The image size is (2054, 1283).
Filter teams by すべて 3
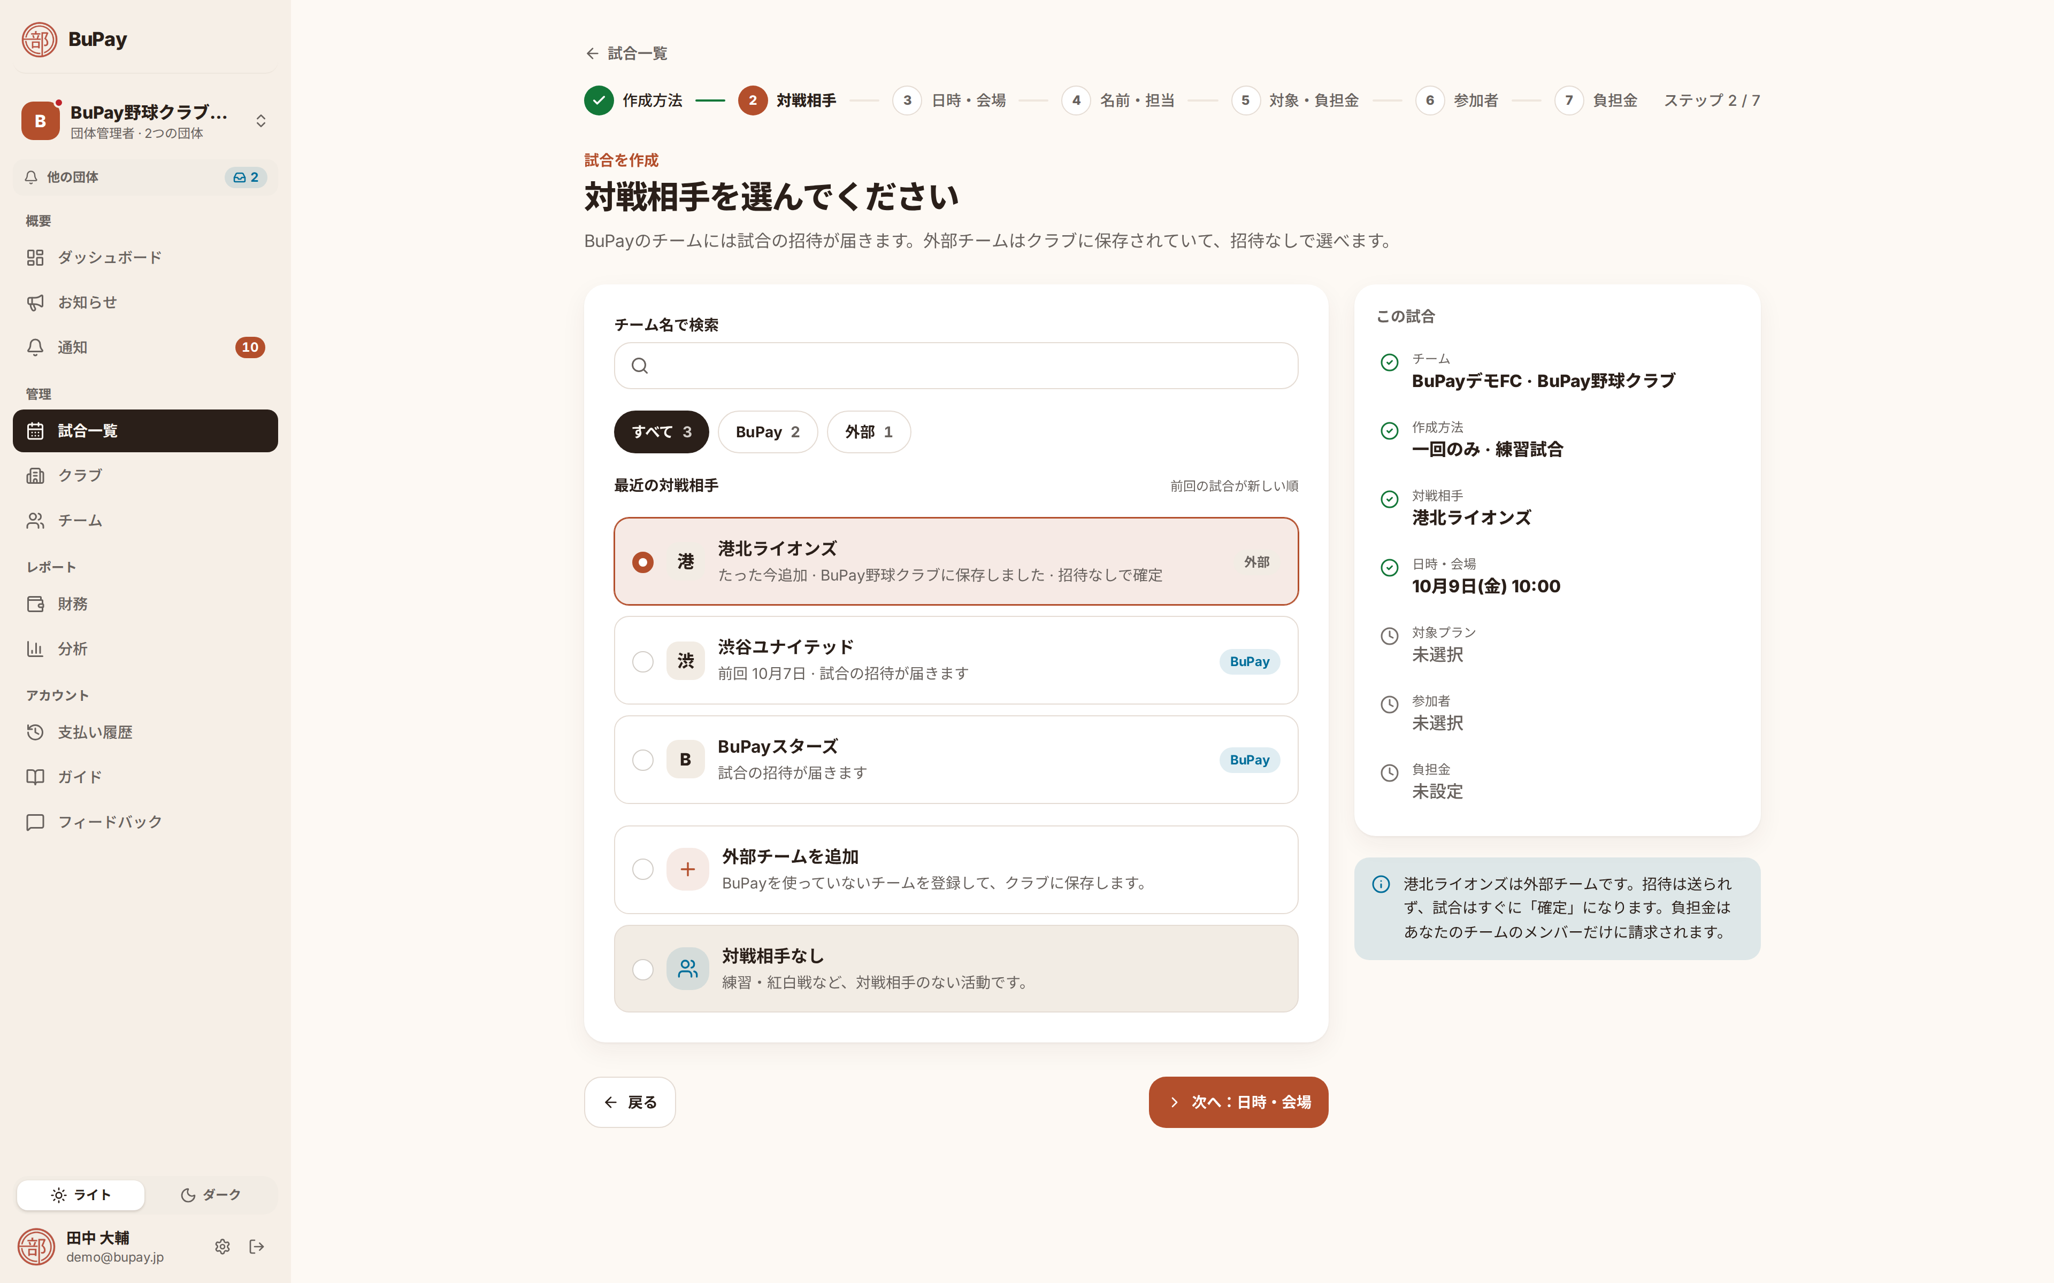coord(661,432)
